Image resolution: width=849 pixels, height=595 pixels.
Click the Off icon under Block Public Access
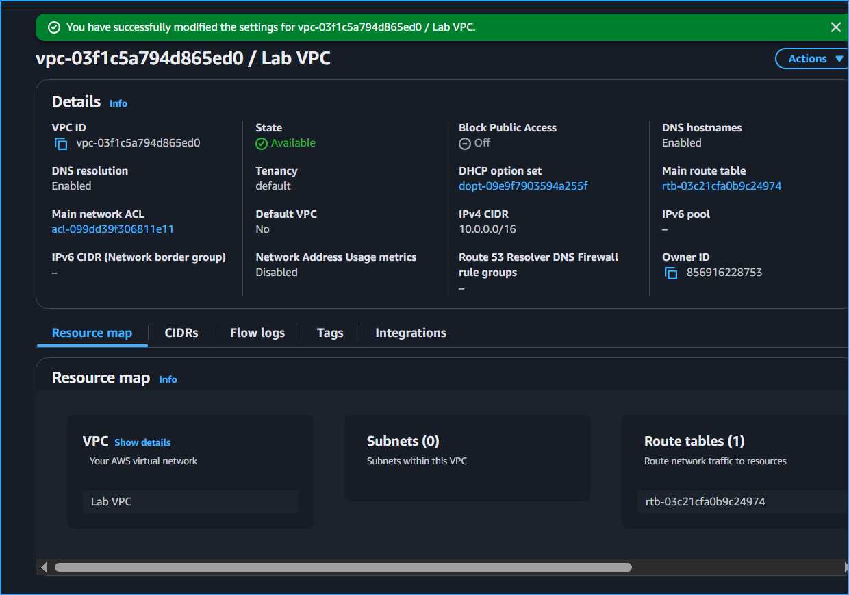coord(465,143)
